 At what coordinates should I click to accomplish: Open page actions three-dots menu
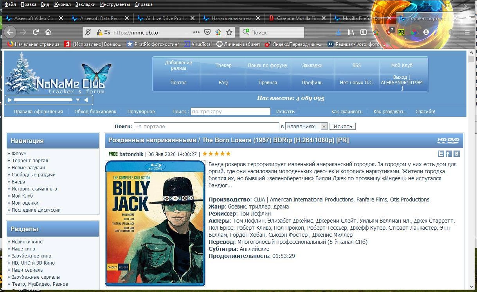tap(196, 33)
